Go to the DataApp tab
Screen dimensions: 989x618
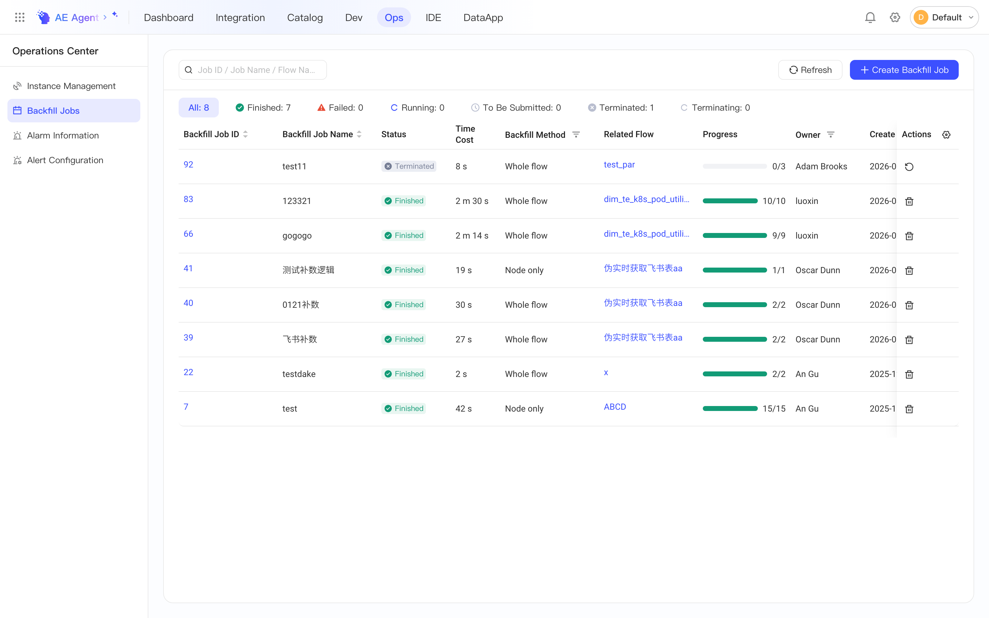(483, 17)
